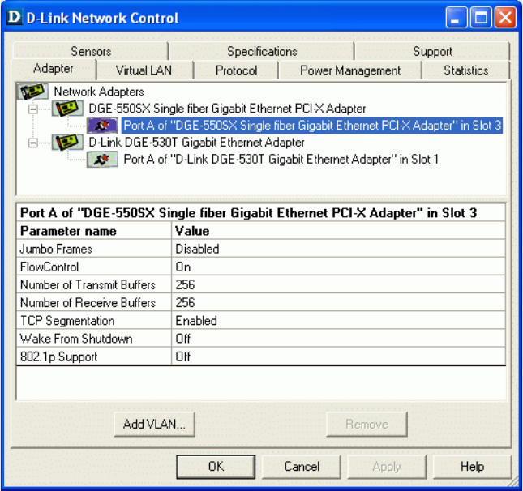Click the Add VLAN... button
Viewport: 523px width, 491px height.
coord(154,424)
